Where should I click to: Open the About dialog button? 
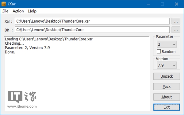point(167,97)
